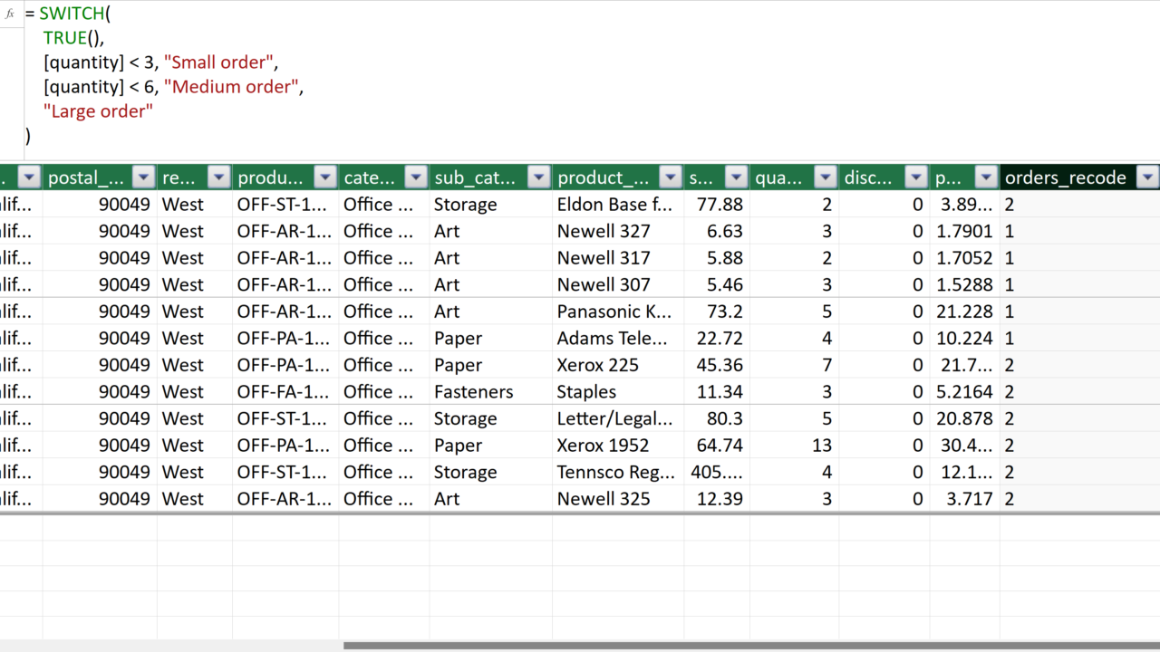Open the region column filter arrow
This screenshot has width=1160, height=652.
(218, 177)
